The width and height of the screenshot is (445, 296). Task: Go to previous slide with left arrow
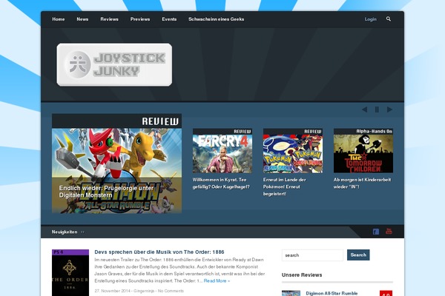[365, 110]
